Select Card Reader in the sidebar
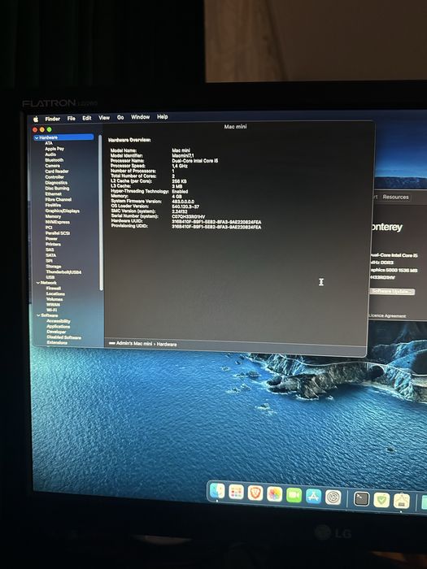The image size is (427, 569). [57, 172]
